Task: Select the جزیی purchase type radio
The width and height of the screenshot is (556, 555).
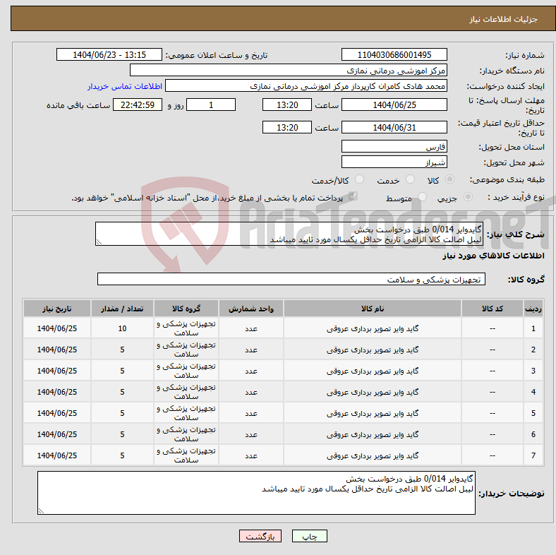Action: [x=468, y=196]
